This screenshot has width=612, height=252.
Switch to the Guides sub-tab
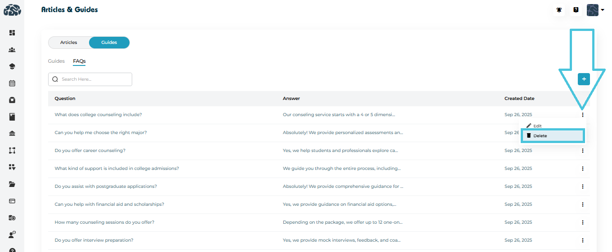tap(56, 61)
